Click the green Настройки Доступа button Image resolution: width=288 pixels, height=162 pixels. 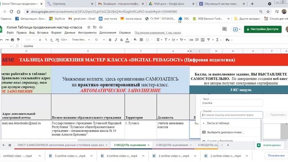pos(263,29)
